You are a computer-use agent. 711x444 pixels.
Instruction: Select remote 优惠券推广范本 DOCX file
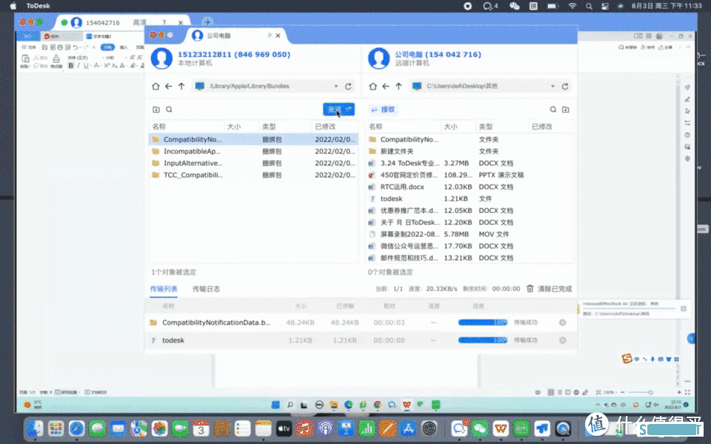pyautogui.click(x=470, y=210)
